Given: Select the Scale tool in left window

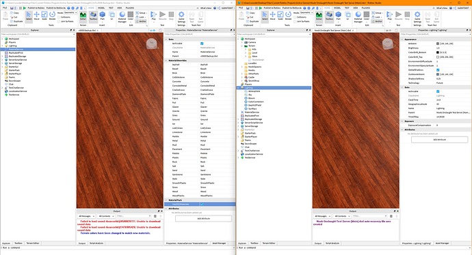Looking at the screenshot, I should point(44,16).
